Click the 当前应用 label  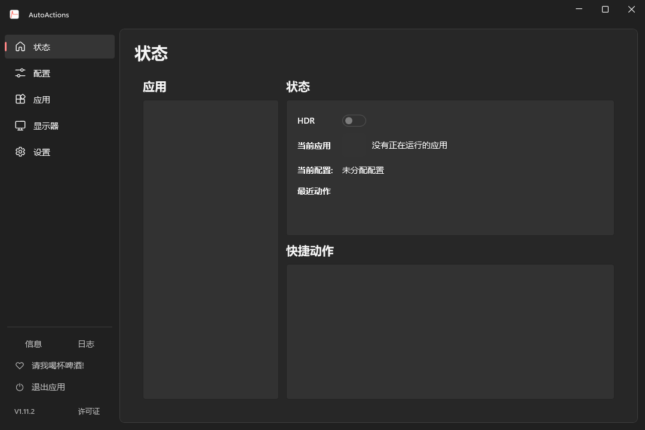314,146
